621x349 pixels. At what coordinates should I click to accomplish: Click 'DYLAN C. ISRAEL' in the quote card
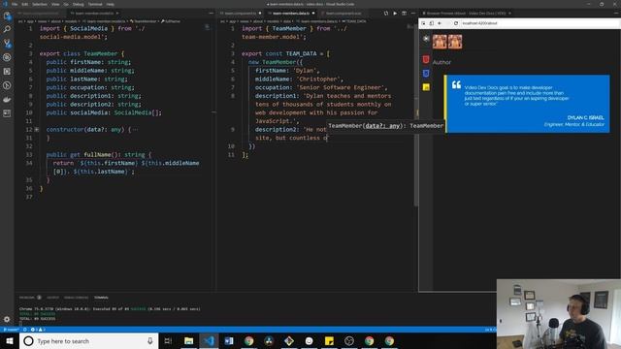pyautogui.click(x=585, y=118)
